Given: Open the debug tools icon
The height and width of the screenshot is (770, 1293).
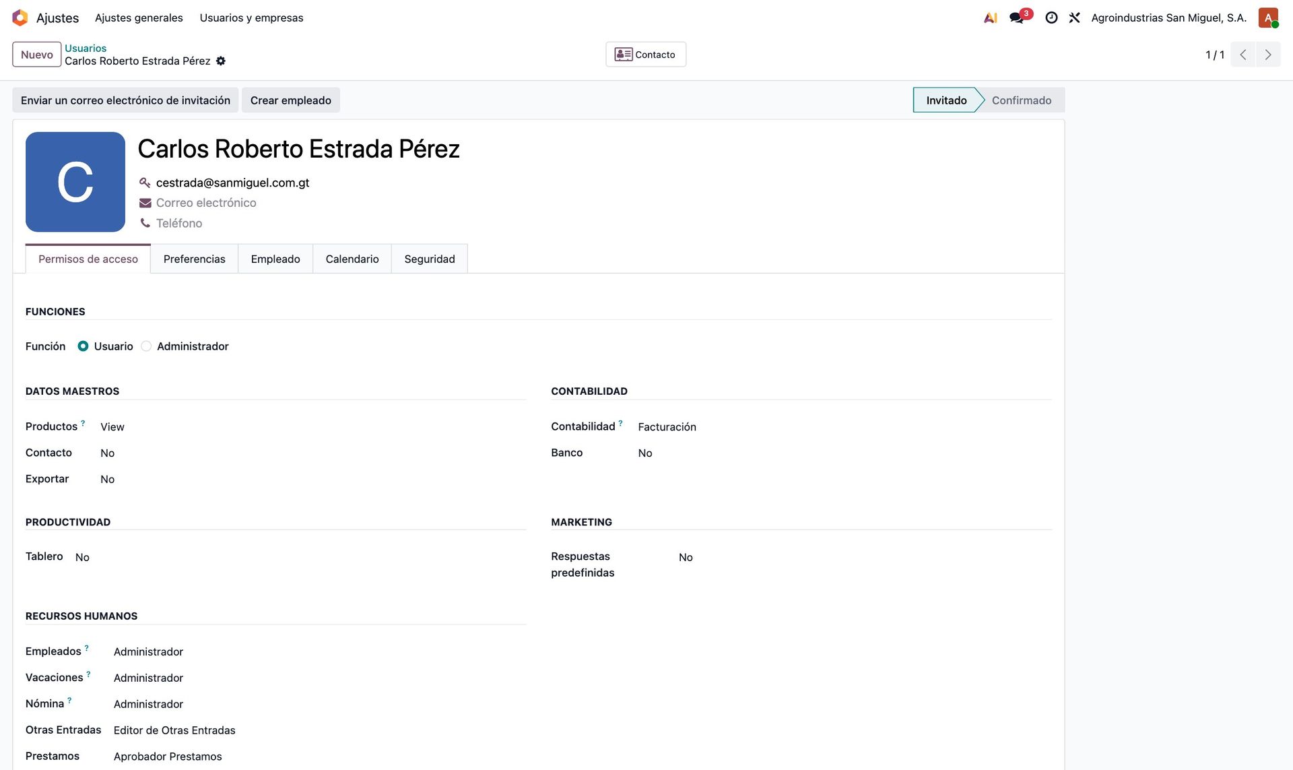Looking at the screenshot, I should pyautogui.click(x=1074, y=18).
